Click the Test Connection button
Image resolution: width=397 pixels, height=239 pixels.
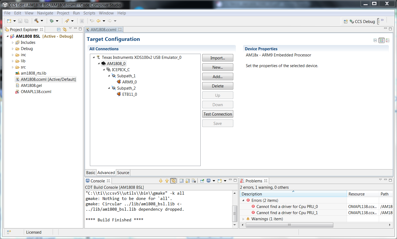[218, 114]
